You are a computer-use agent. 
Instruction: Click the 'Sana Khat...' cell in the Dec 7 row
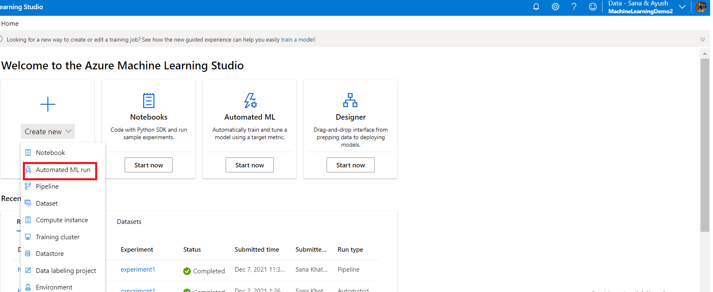point(312,270)
